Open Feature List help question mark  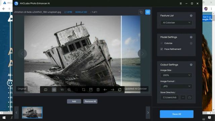191,16
